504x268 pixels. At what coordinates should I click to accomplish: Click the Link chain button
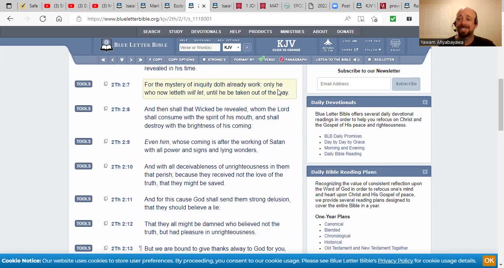pos(350,41)
